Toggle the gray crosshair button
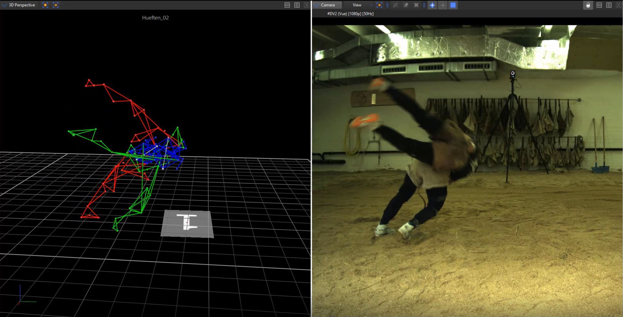 [x=442, y=5]
